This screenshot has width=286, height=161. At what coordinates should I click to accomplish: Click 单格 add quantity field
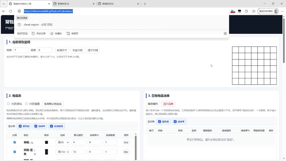pyautogui.click(x=110, y=142)
